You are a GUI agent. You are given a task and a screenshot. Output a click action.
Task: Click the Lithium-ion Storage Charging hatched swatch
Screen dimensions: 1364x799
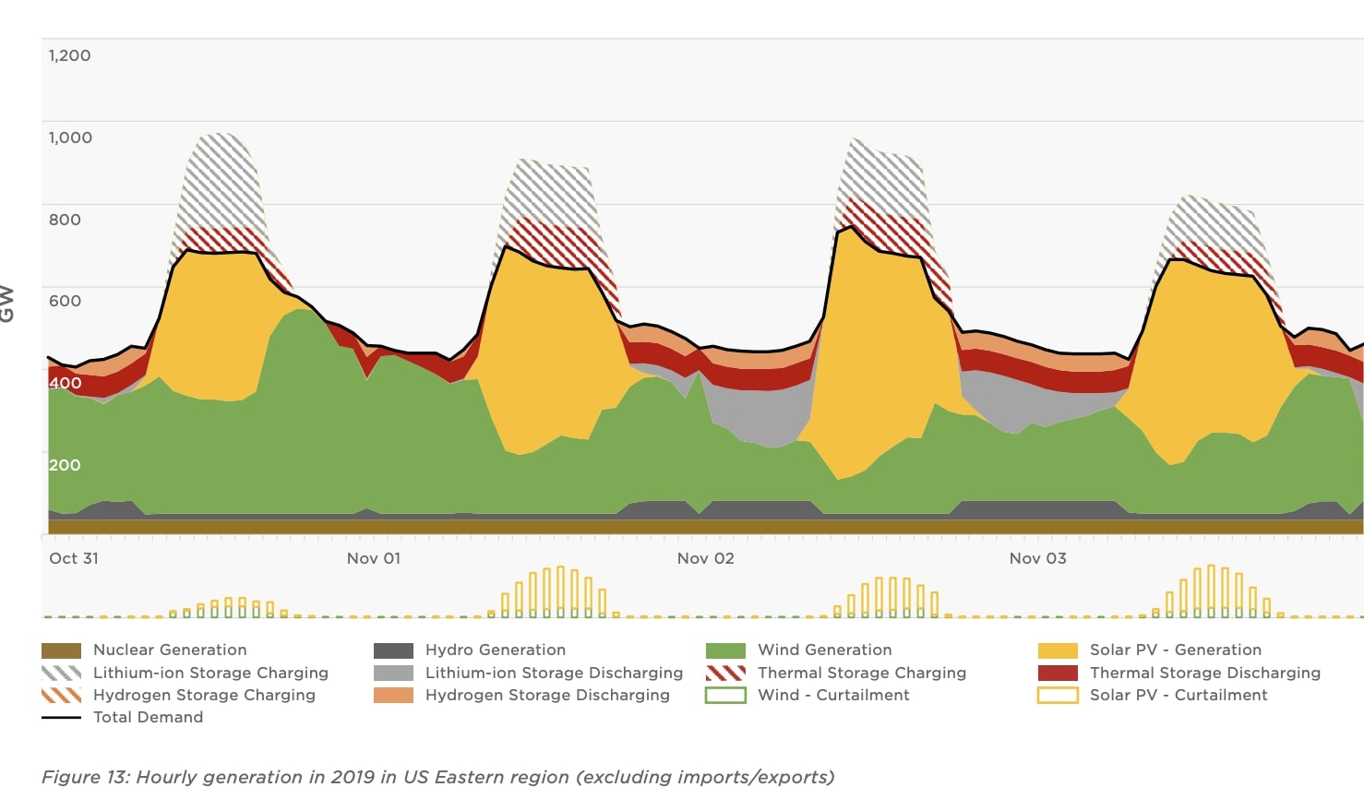pos(61,673)
